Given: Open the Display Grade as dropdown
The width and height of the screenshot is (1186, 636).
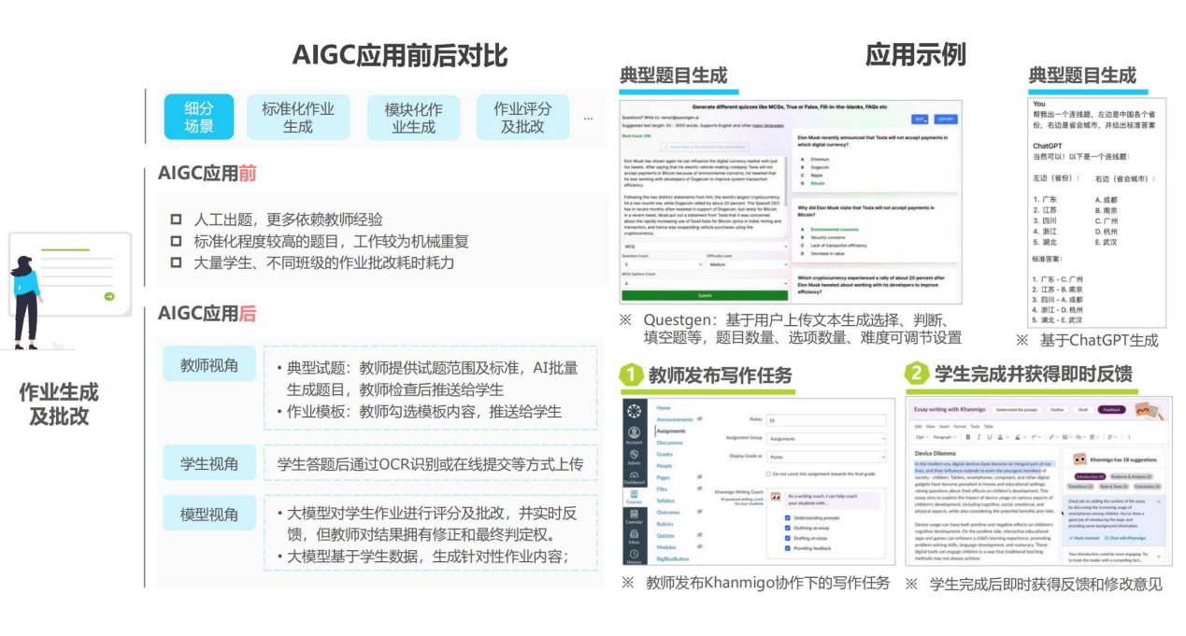Looking at the screenshot, I should point(825,457).
